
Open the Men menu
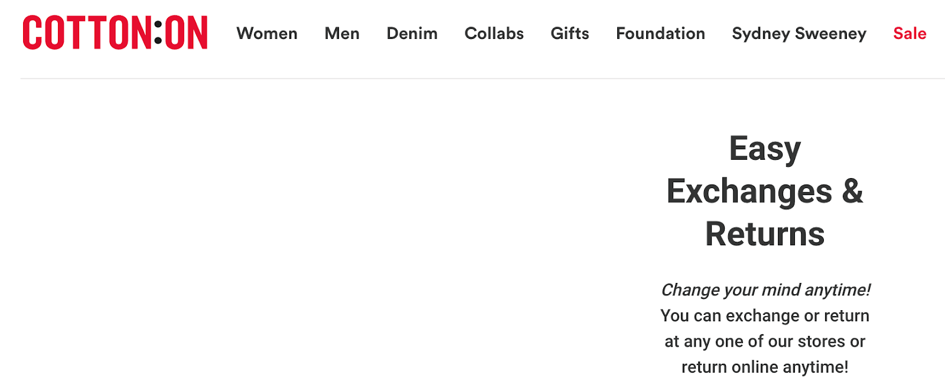(342, 34)
